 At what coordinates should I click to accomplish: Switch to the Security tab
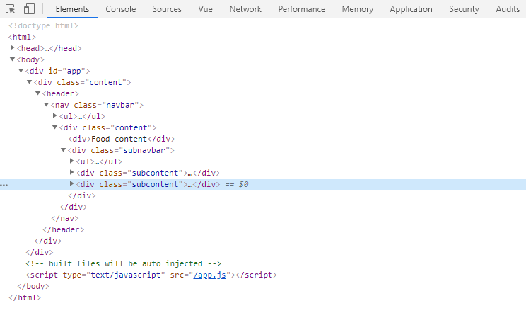coord(464,9)
